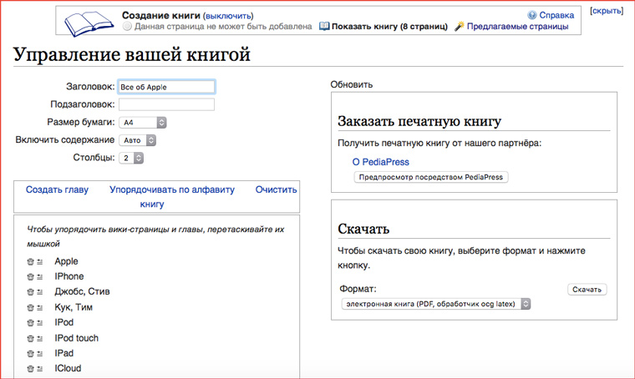Click the Заголовок title input field

pos(166,87)
